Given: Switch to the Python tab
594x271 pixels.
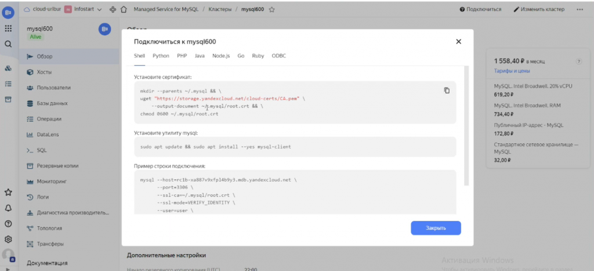Looking at the screenshot, I should pos(161,56).
